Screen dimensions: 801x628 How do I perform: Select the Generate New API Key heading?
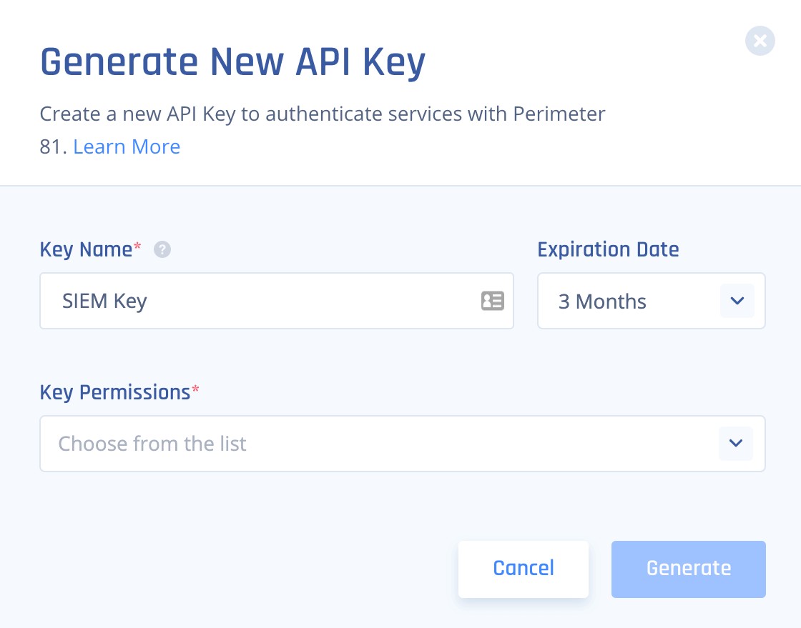click(233, 63)
